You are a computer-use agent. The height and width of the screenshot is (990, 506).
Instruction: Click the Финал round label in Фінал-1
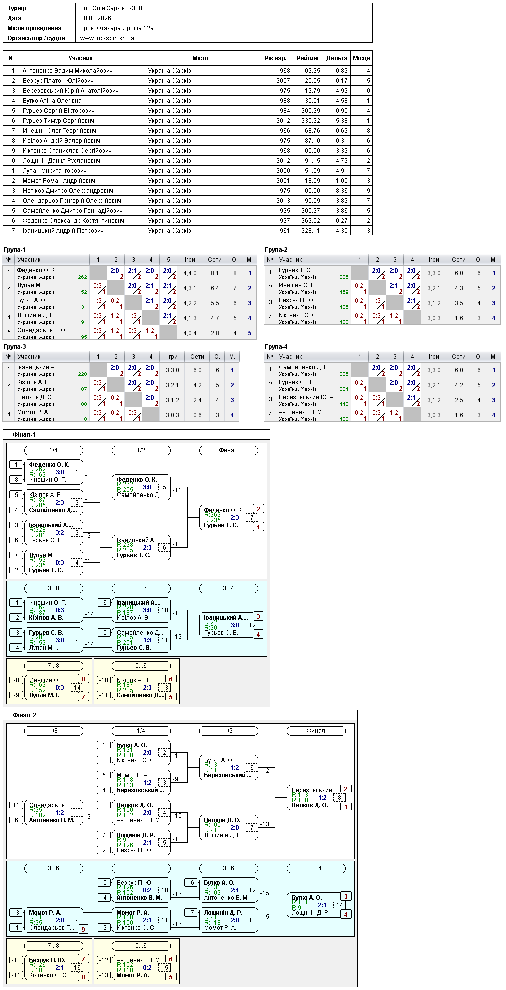(229, 450)
